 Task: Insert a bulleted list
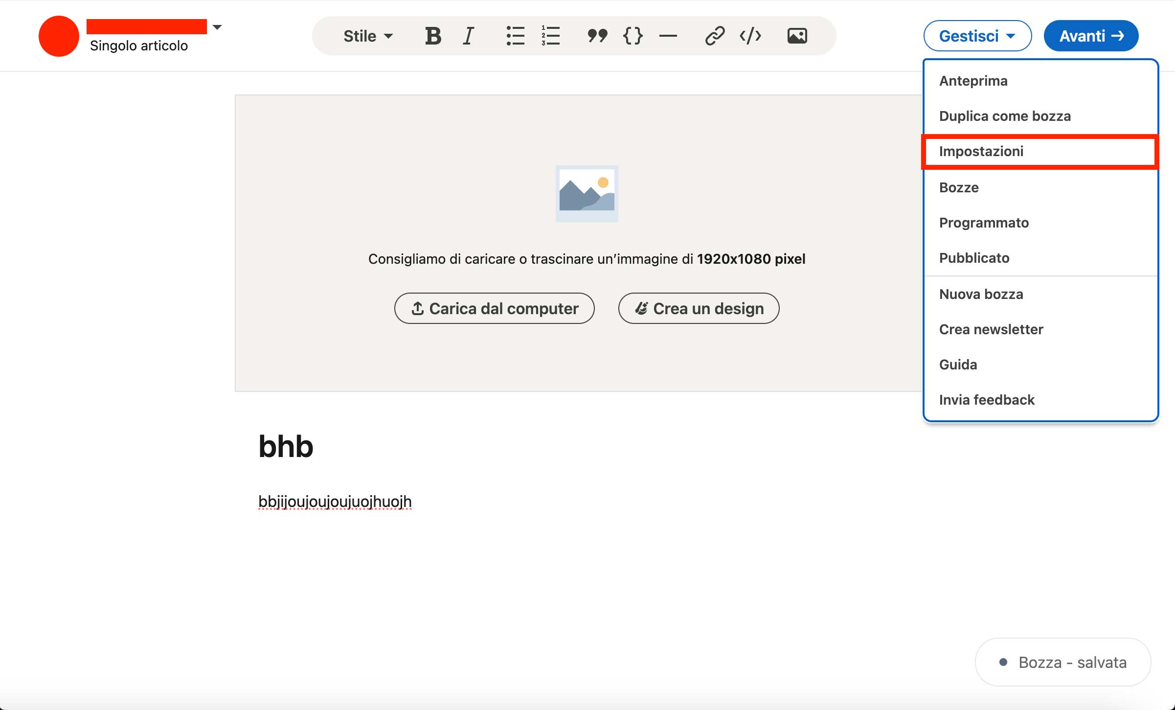515,36
